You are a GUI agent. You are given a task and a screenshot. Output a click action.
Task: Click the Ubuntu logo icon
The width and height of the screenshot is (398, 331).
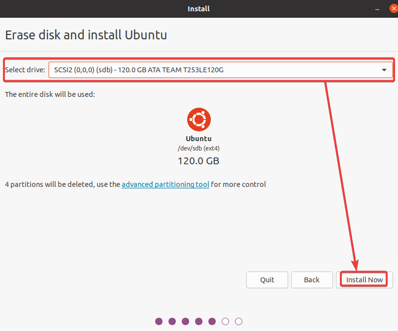[x=199, y=120]
